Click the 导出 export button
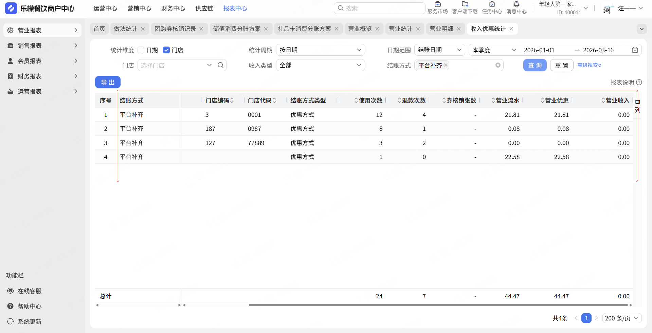The width and height of the screenshot is (652, 333). point(108,82)
